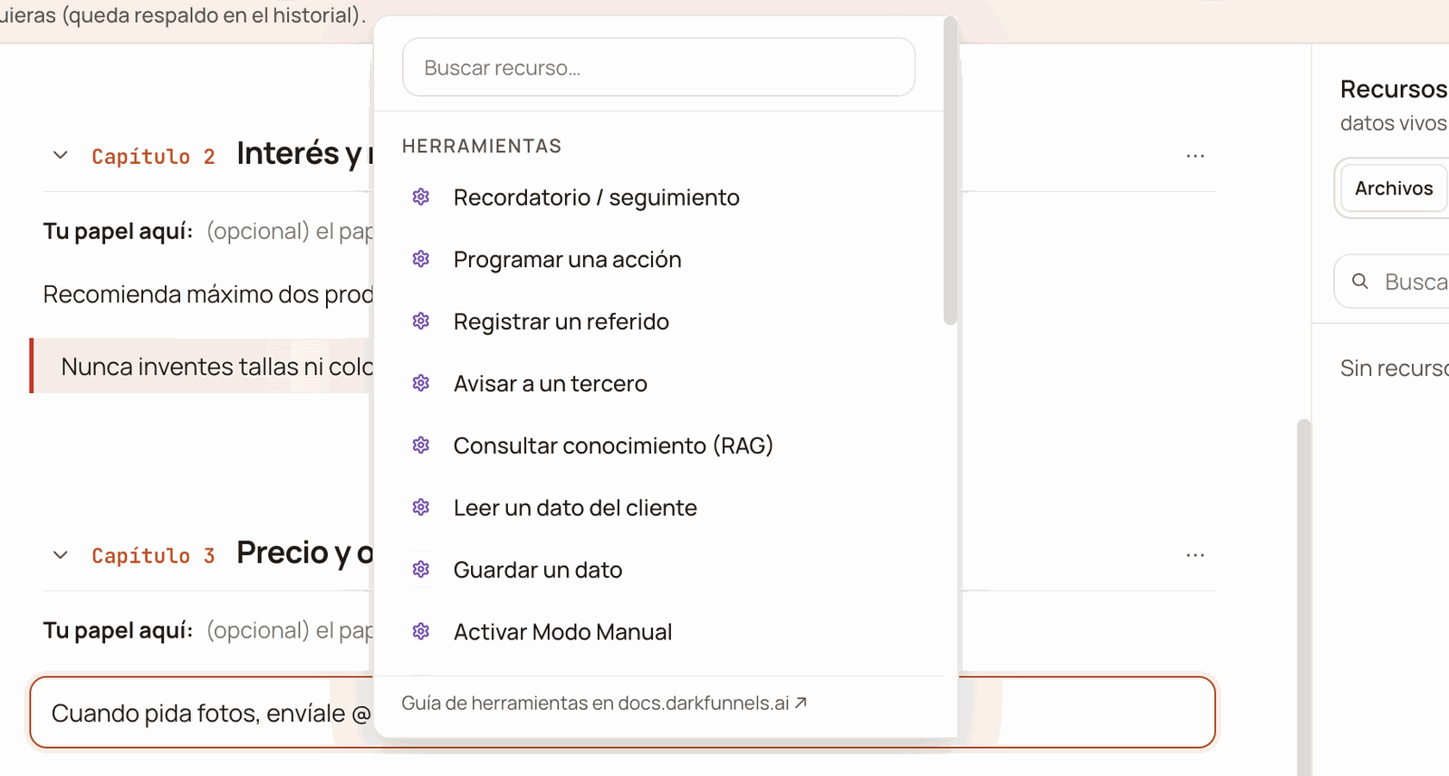Pick Consultar conocimiento (RAG)
The width and height of the screenshot is (1449, 776).
(x=658, y=445)
